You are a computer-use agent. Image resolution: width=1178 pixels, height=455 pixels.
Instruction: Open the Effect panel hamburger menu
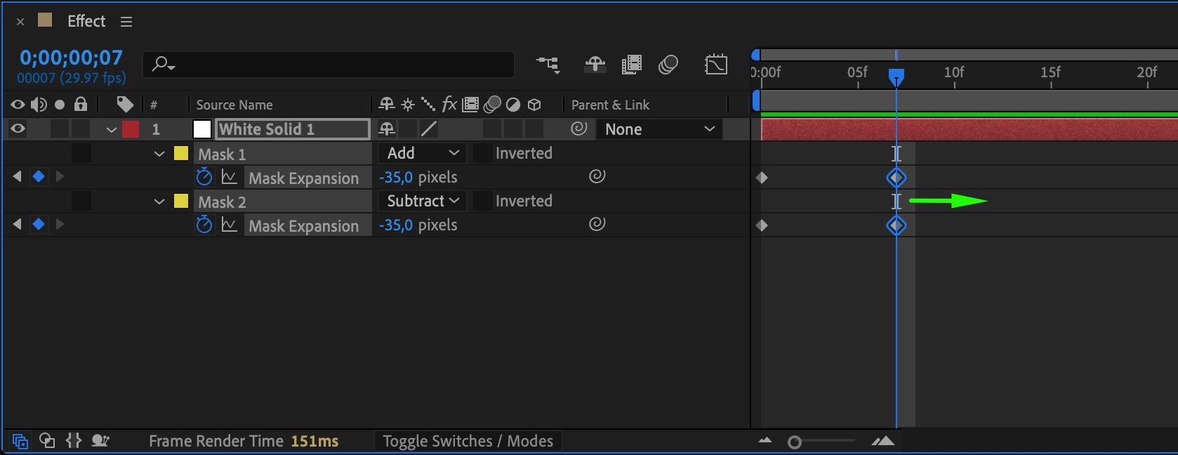[x=126, y=22]
